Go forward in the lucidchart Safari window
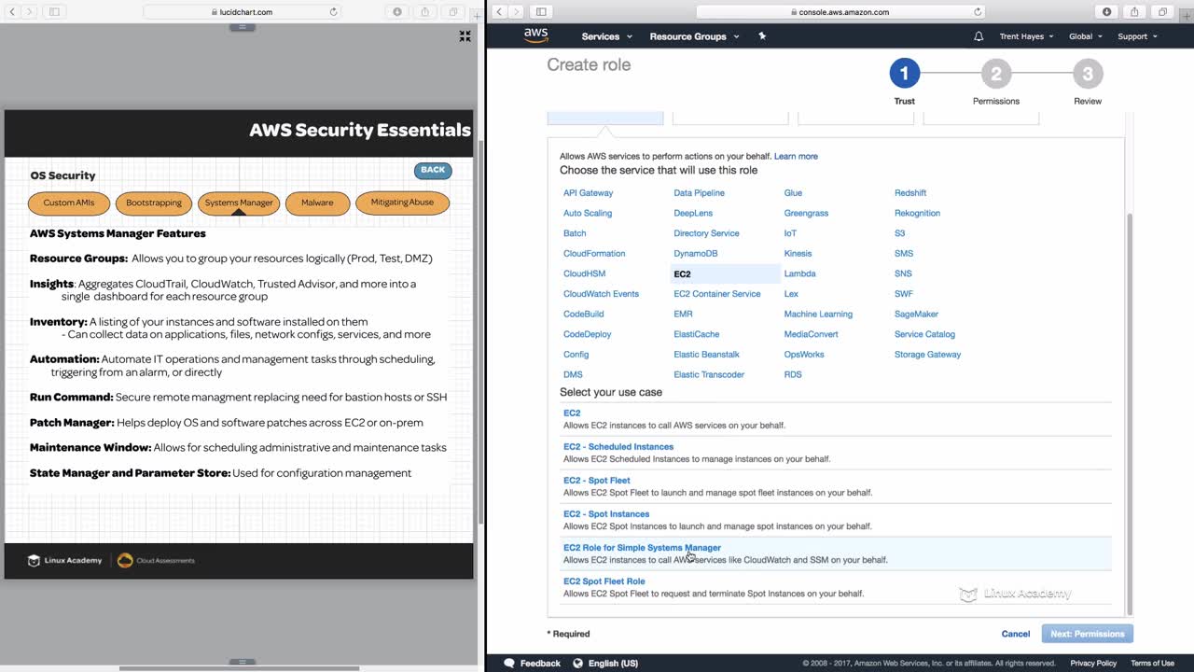The height and width of the screenshot is (672, 1194). click(x=29, y=12)
